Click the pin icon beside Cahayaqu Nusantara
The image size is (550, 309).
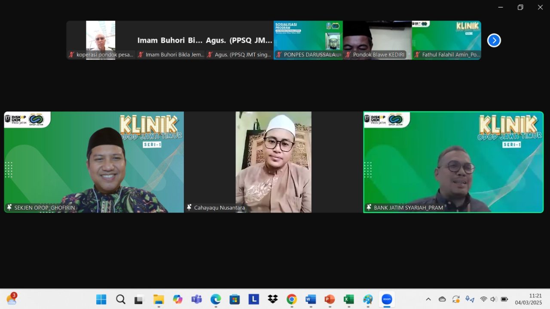pyautogui.click(x=189, y=207)
